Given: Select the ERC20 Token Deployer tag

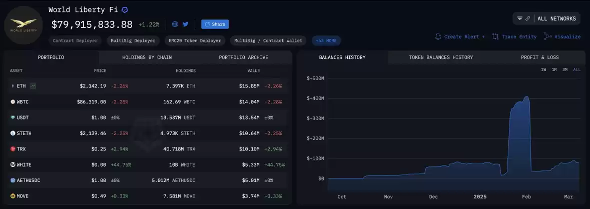Looking at the screenshot, I should (195, 40).
